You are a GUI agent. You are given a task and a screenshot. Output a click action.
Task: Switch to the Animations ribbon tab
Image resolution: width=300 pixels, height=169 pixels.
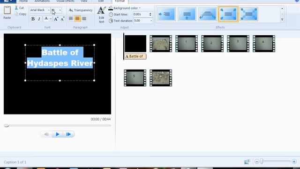[42, 1]
